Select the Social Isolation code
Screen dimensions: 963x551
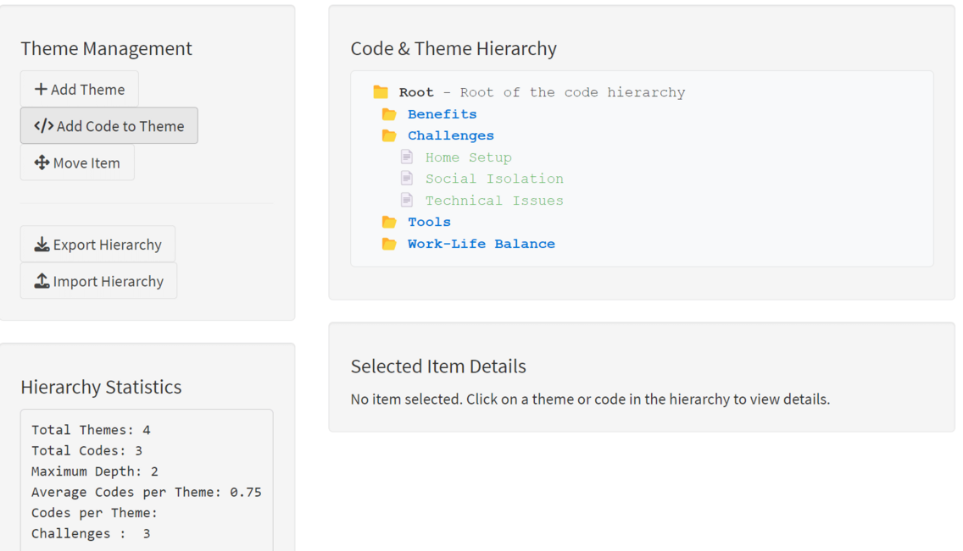494,179
